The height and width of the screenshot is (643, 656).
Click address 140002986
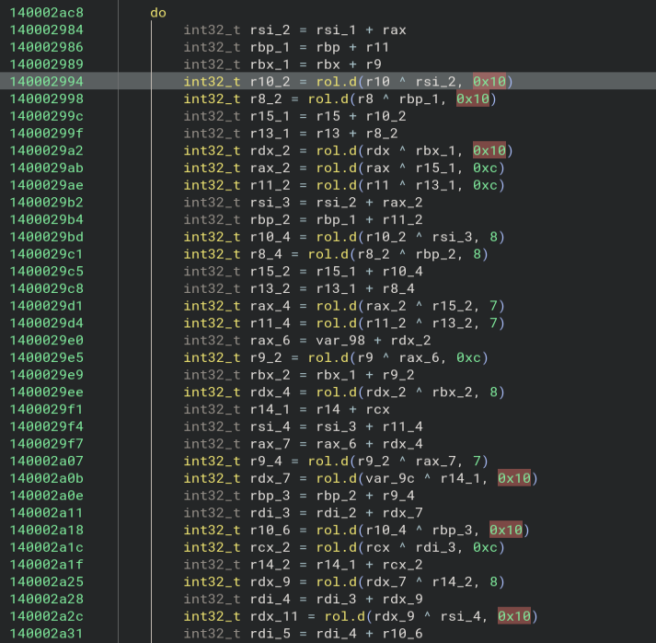tap(46, 47)
